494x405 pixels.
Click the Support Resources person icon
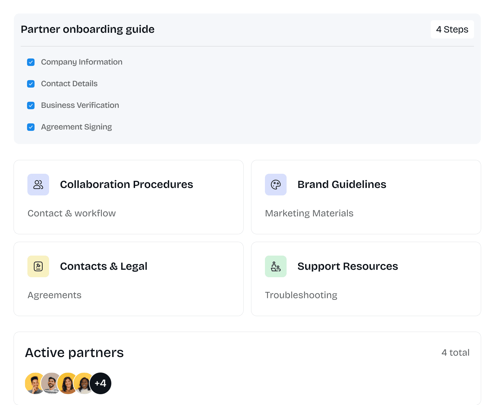276,266
